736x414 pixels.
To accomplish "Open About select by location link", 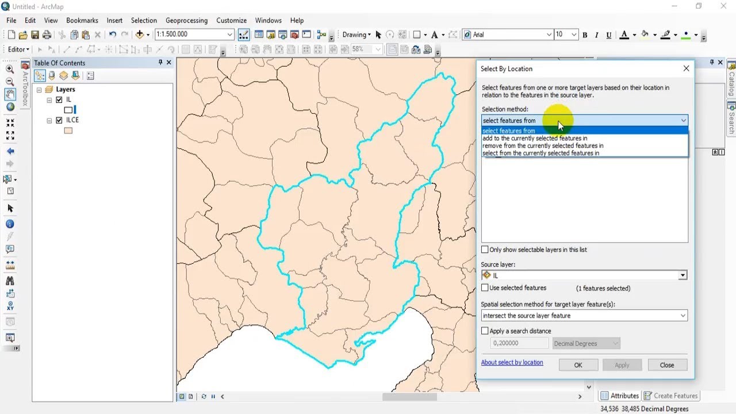I will click(512, 363).
